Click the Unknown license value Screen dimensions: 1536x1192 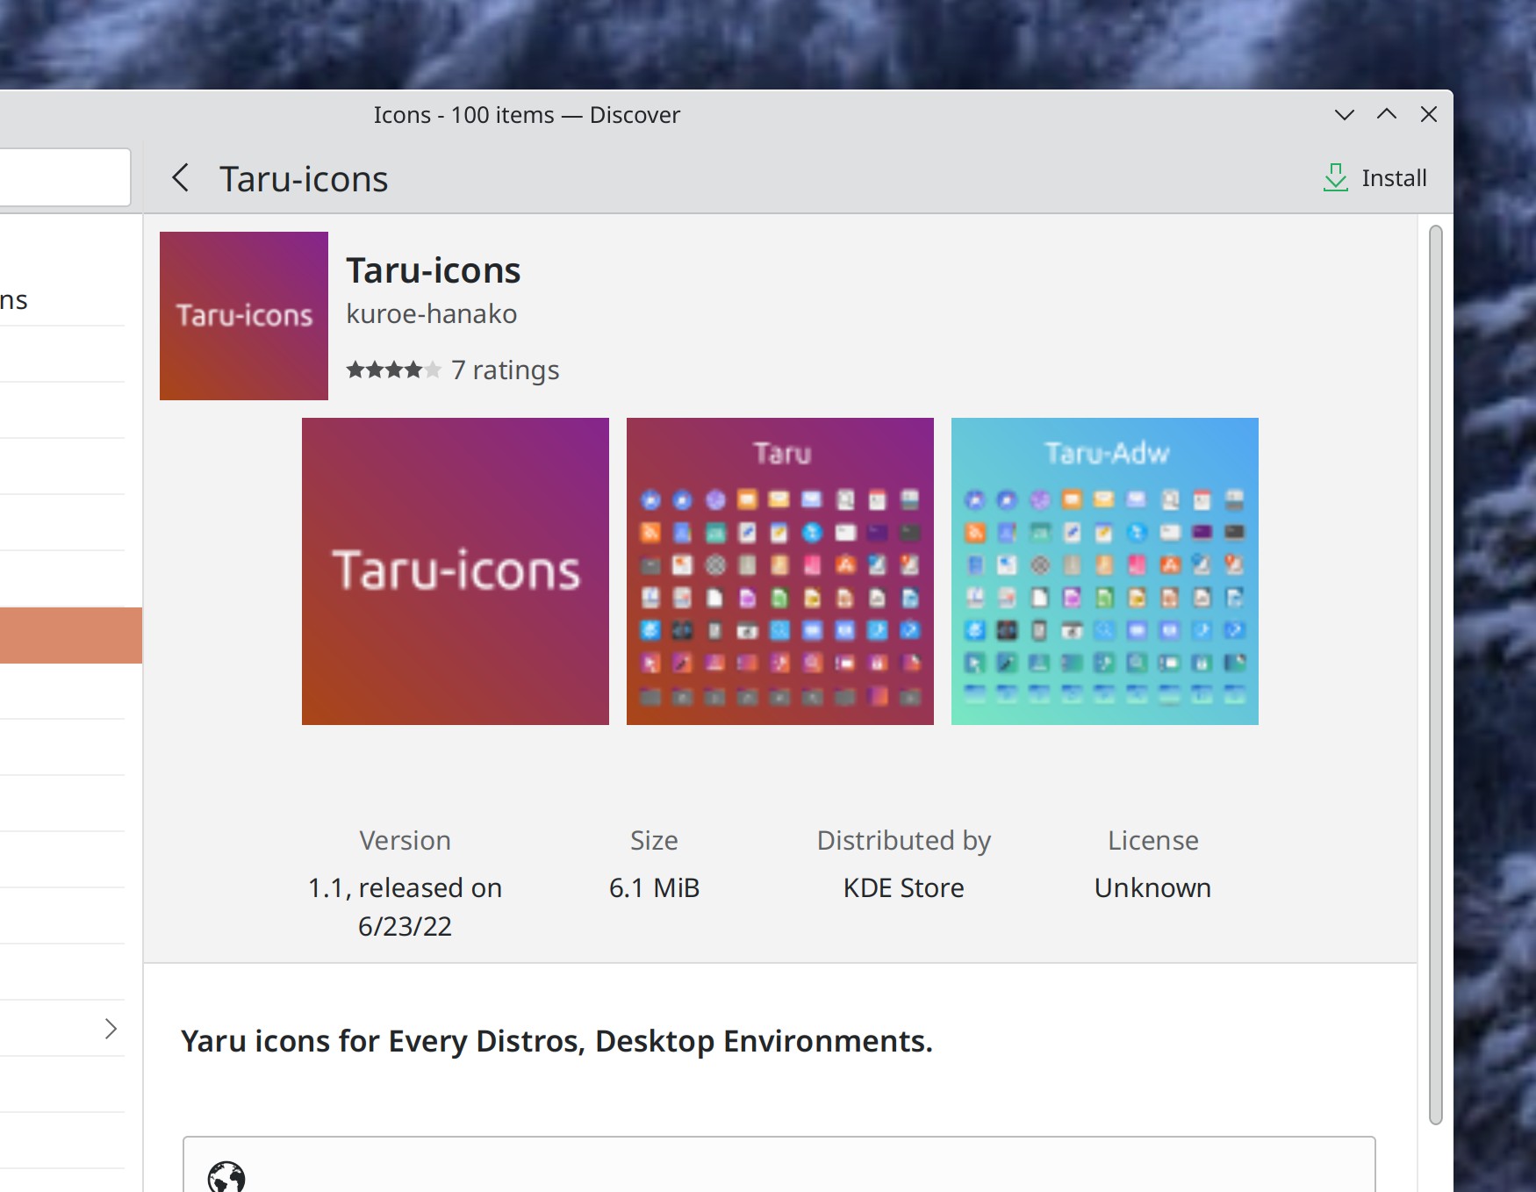(1152, 887)
